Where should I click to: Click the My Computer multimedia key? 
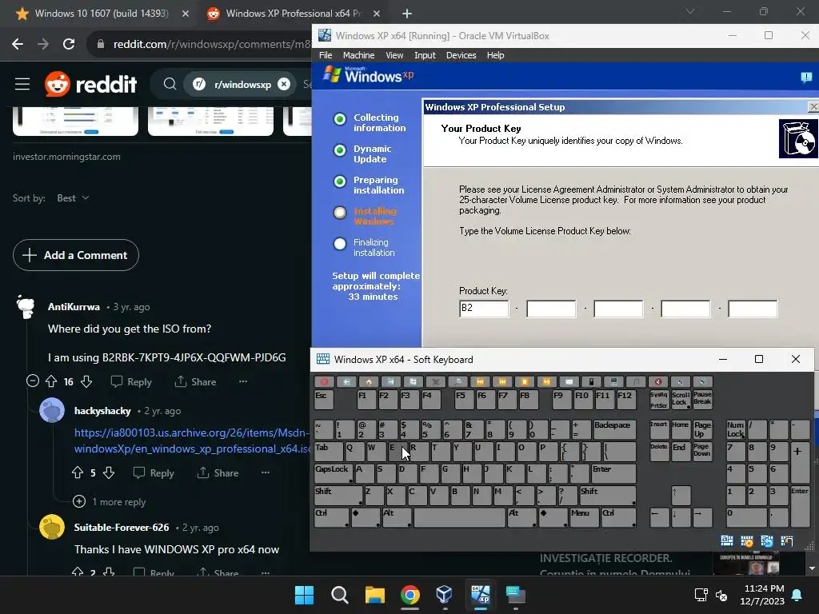(613, 381)
